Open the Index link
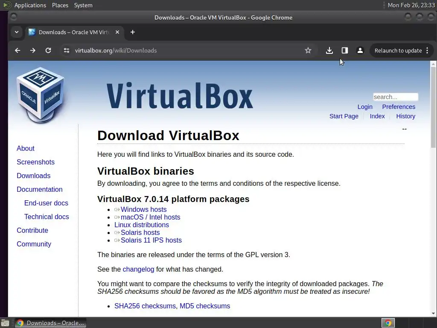 click(x=377, y=116)
